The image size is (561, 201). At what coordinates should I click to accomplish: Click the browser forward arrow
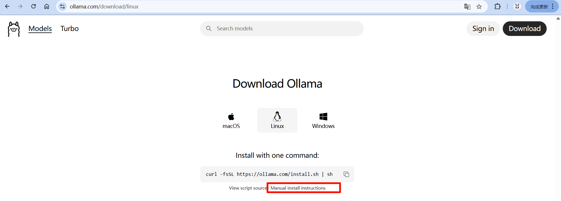click(20, 6)
